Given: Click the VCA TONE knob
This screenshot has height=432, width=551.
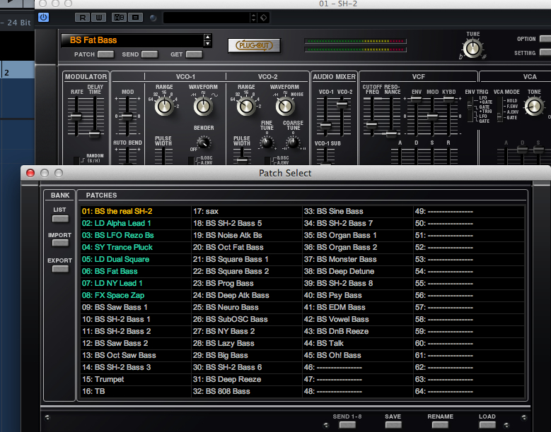Looking at the screenshot, I should 534,107.
